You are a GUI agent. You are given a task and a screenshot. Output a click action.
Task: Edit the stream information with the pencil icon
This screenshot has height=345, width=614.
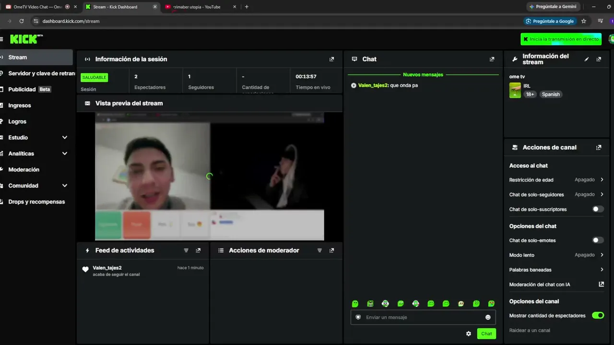[586, 59]
